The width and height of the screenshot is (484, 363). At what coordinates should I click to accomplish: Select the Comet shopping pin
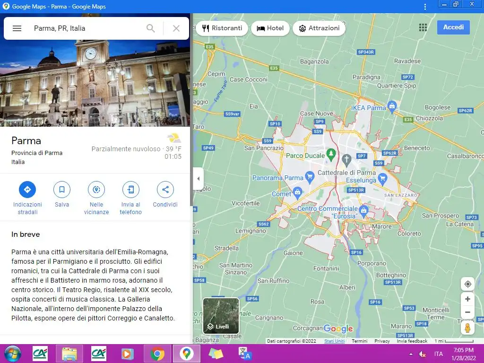point(297,193)
